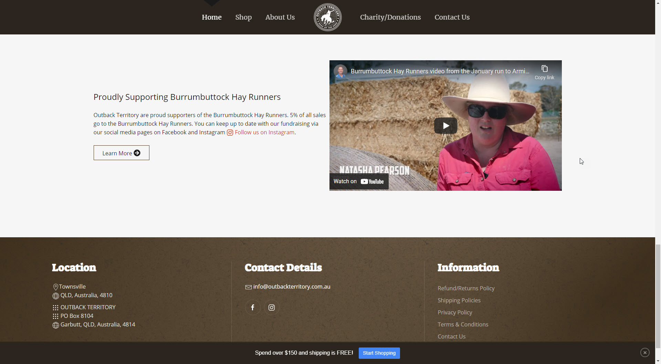Click the Outback Territory round logo

pyautogui.click(x=327, y=17)
